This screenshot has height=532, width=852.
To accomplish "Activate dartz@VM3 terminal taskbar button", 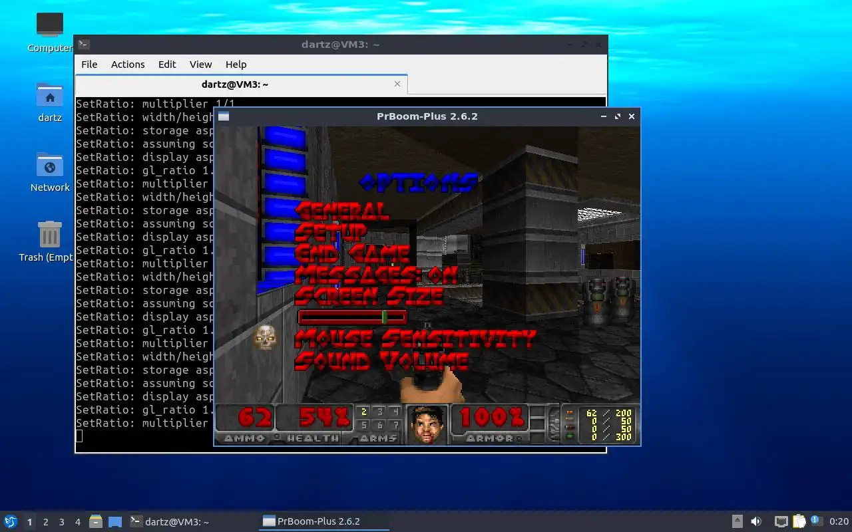I will coord(191,521).
